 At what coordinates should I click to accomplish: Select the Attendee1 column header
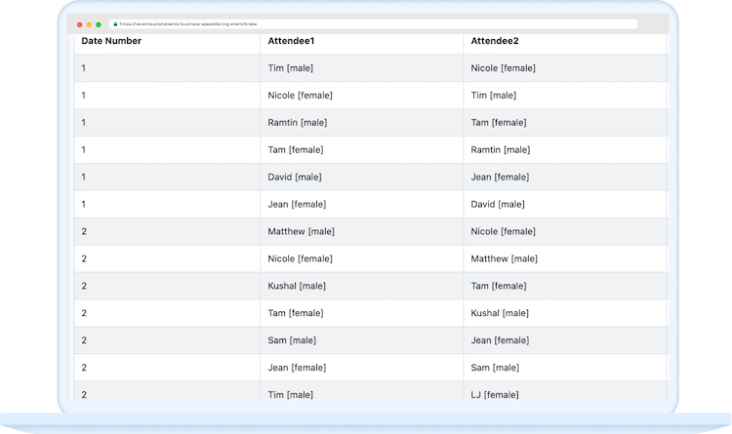point(291,41)
